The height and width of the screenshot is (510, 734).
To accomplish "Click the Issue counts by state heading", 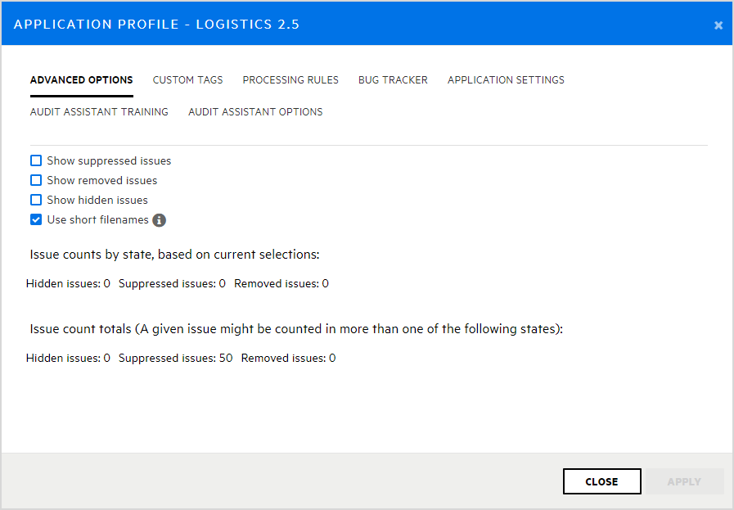I will tap(174, 255).
